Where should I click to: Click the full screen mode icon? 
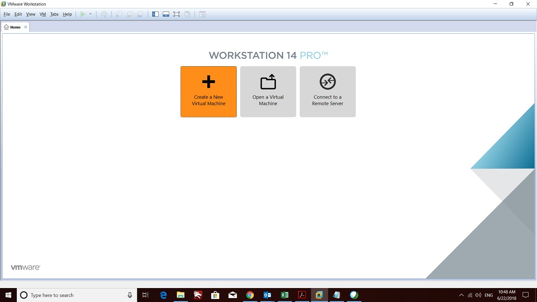point(177,14)
